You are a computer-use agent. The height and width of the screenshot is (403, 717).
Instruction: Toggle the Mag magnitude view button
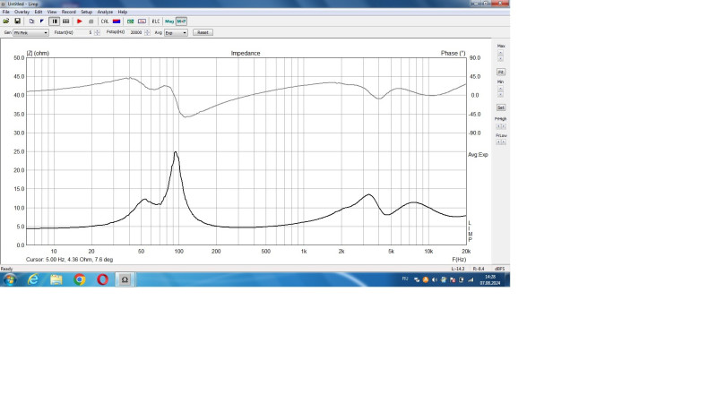pos(168,21)
